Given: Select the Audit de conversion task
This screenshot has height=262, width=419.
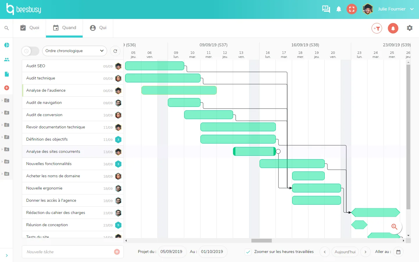Looking at the screenshot, I should 72,115.
